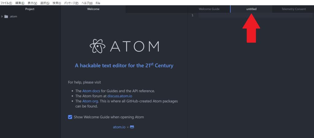Switch to the Welcome Guide tab
This screenshot has width=314, height=138.
(209, 9)
